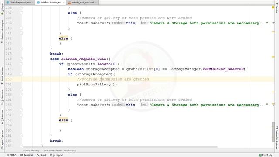Click line number 251 in the gutter
279x157 pixels.
pos(8,84)
